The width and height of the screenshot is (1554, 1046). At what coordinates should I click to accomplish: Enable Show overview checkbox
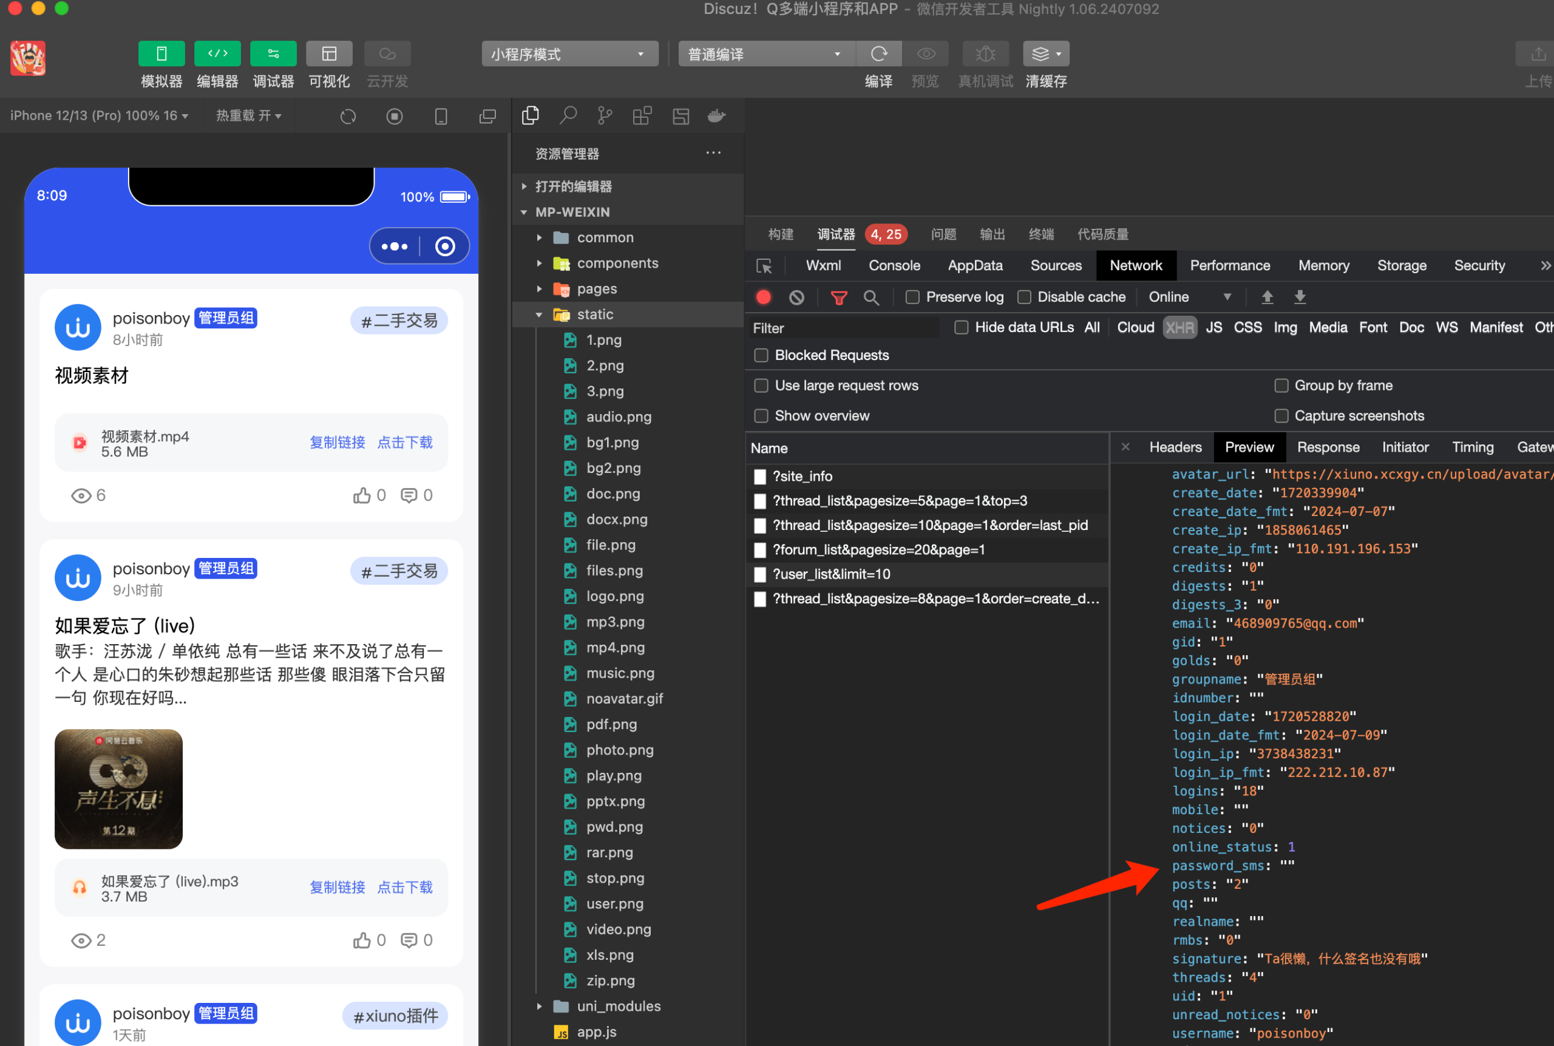(761, 416)
